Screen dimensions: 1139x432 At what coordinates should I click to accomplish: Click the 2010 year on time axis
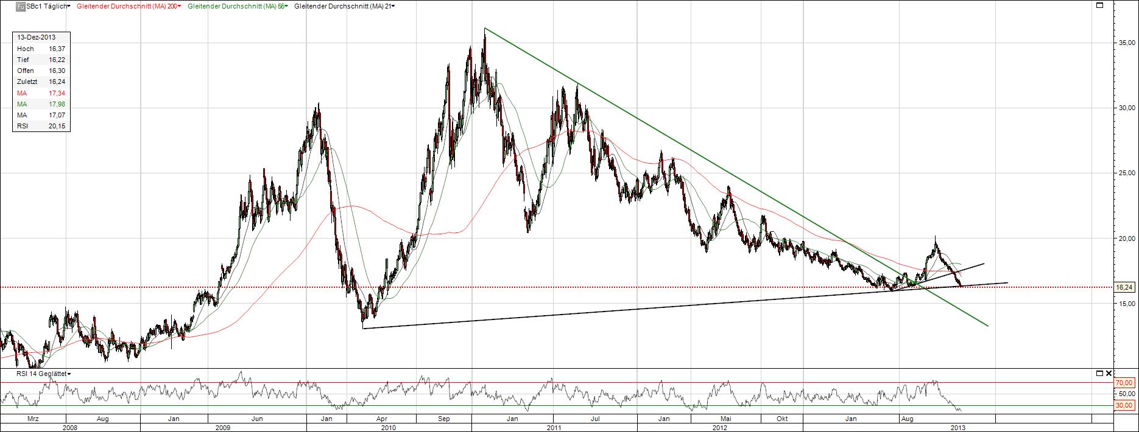pyautogui.click(x=389, y=427)
